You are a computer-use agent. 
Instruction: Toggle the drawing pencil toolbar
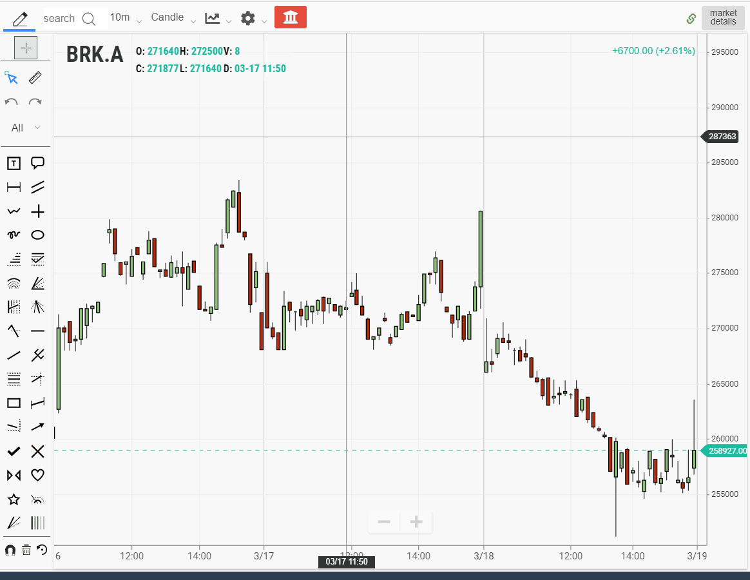tap(20, 18)
